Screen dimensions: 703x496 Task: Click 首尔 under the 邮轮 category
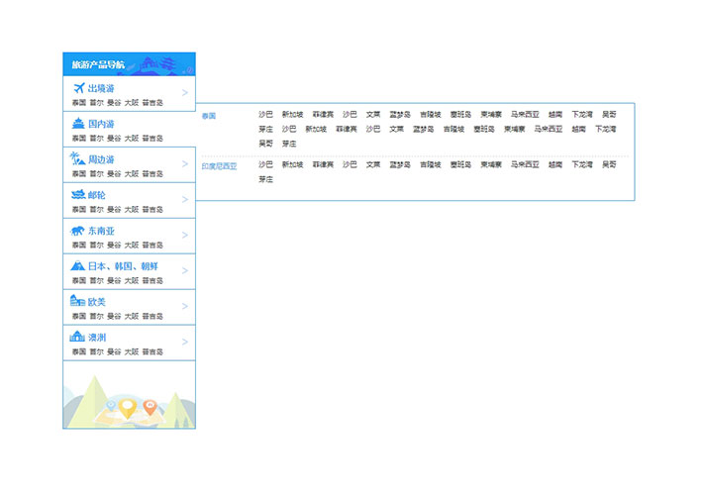[x=96, y=209]
